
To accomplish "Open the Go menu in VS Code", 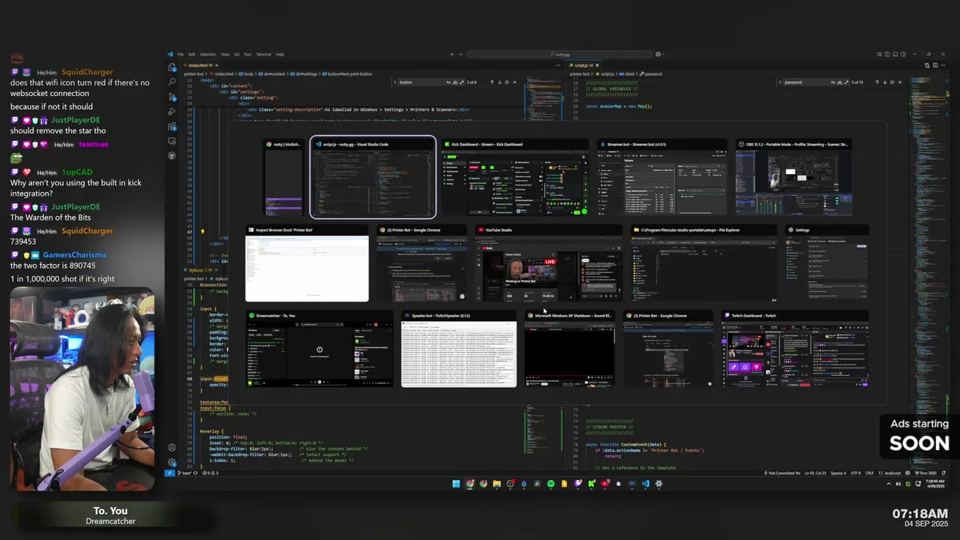I will pyautogui.click(x=237, y=54).
